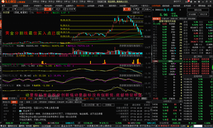Open 多周期 dropdown
This screenshot has height=128, width=213.
coord(70,9)
